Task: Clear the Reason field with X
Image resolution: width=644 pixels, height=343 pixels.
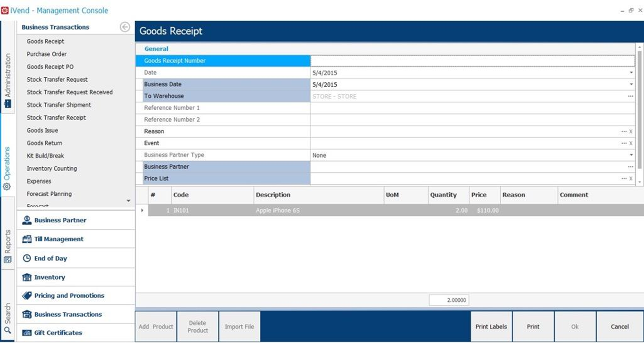Action: [x=631, y=131]
